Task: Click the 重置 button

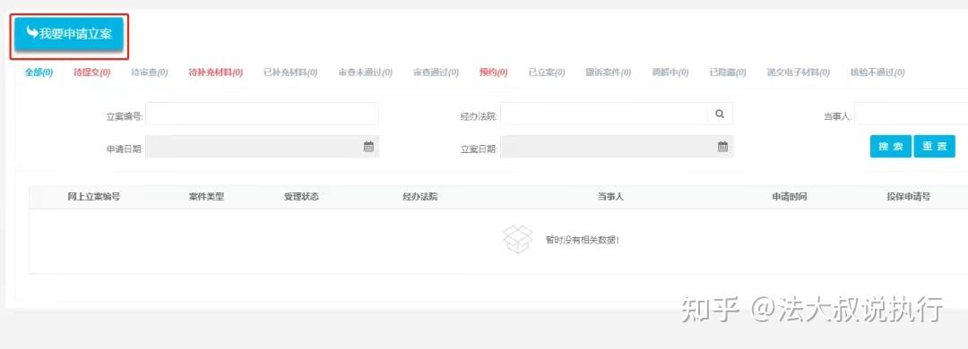Action: pos(934,147)
